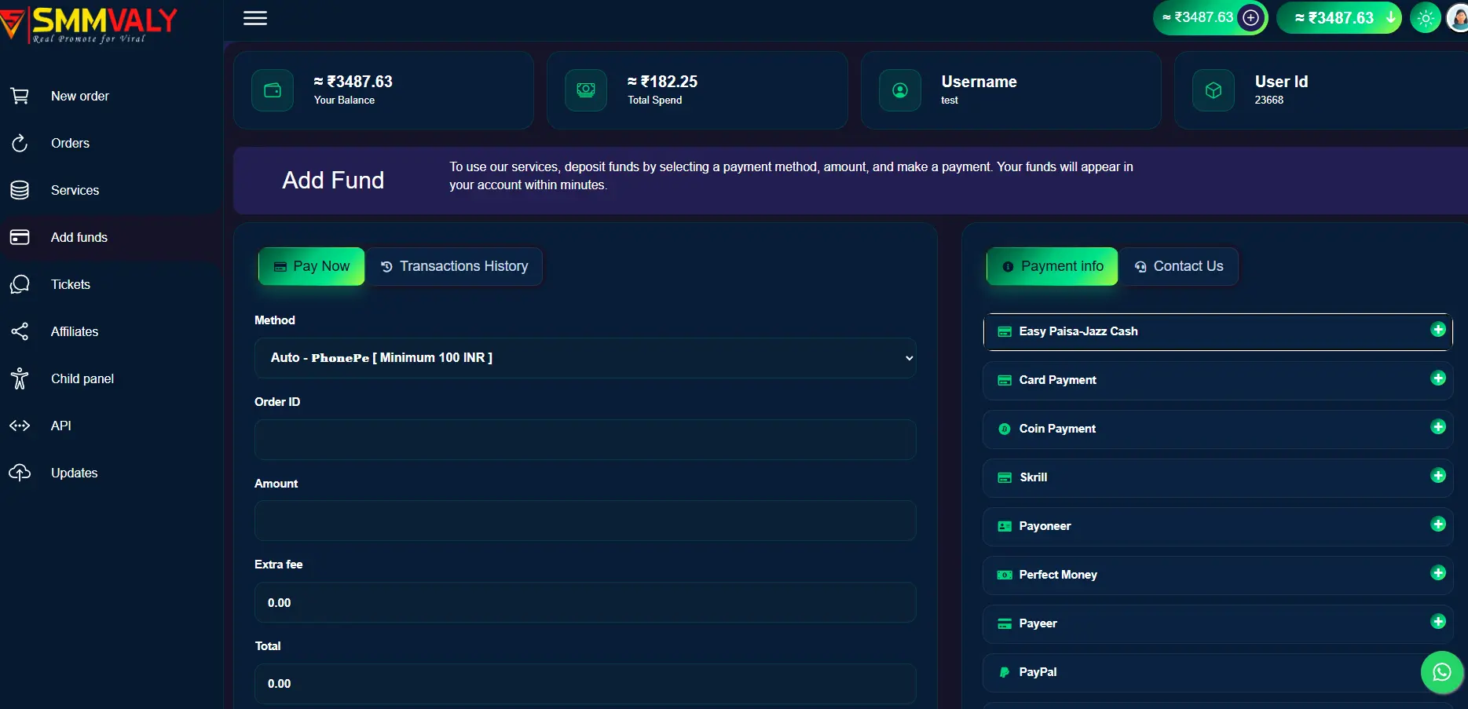Image resolution: width=1468 pixels, height=709 pixels.
Task: Select the Pay Now tab
Action: (x=312, y=266)
